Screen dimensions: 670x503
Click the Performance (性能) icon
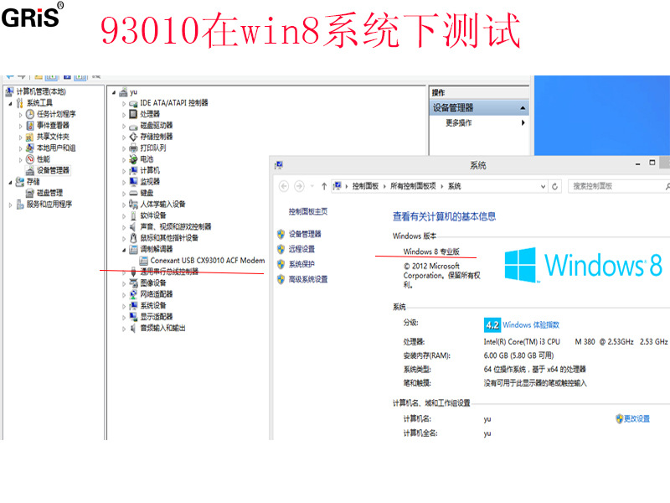(x=30, y=159)
